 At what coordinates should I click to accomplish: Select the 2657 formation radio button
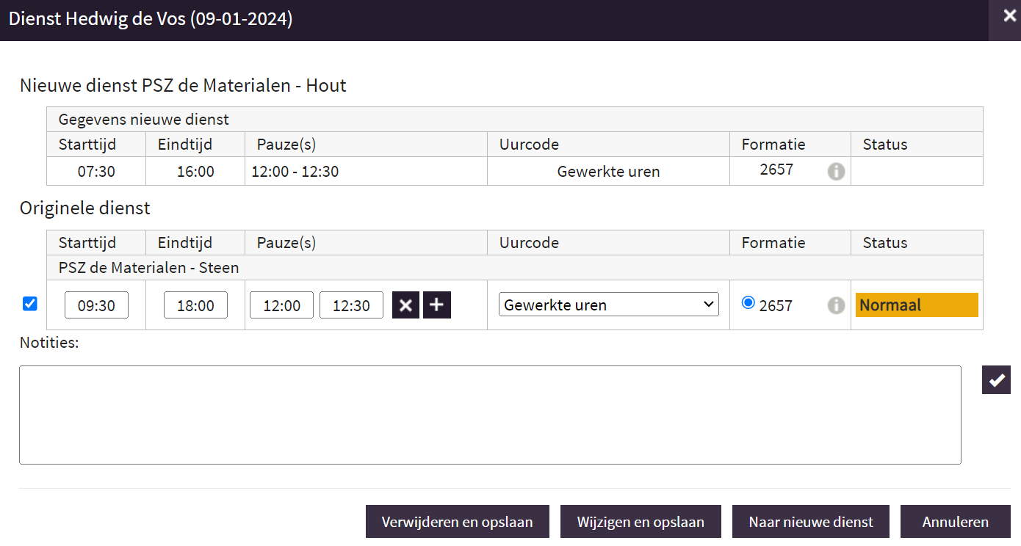[748, 303]
